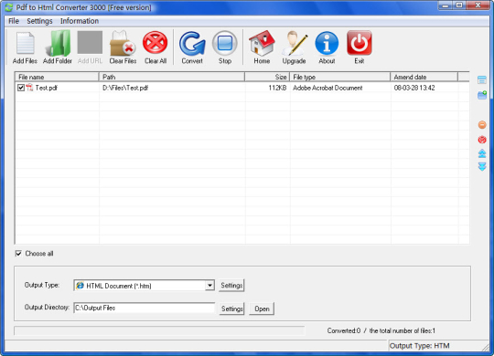Open the Settings menu
This screenshot has width=494, height=356.
click(39, 21)
